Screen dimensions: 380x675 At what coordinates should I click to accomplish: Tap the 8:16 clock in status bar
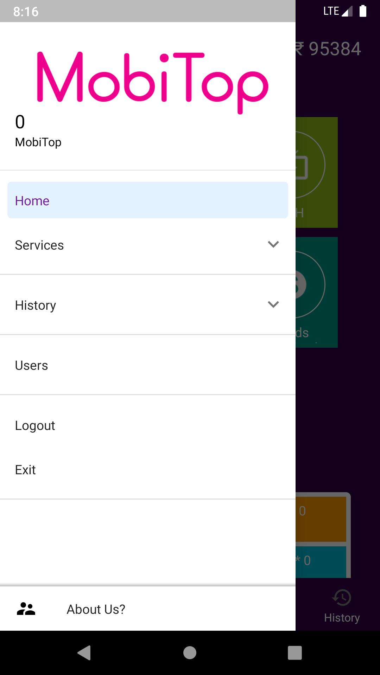(26, 12)
